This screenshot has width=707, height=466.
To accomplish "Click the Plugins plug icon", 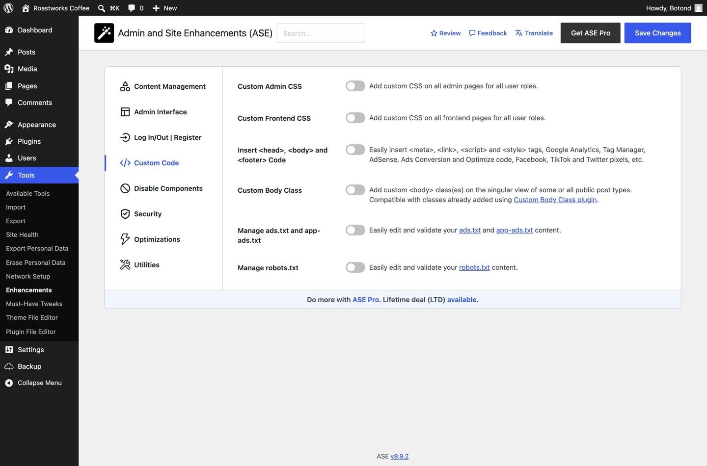I will (9, 141).
